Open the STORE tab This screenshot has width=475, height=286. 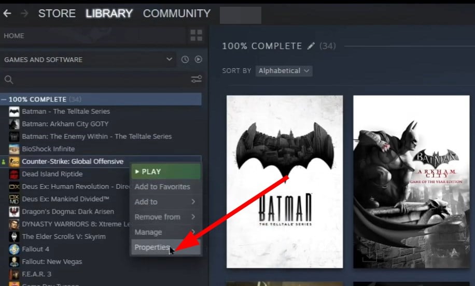[57, 13]
